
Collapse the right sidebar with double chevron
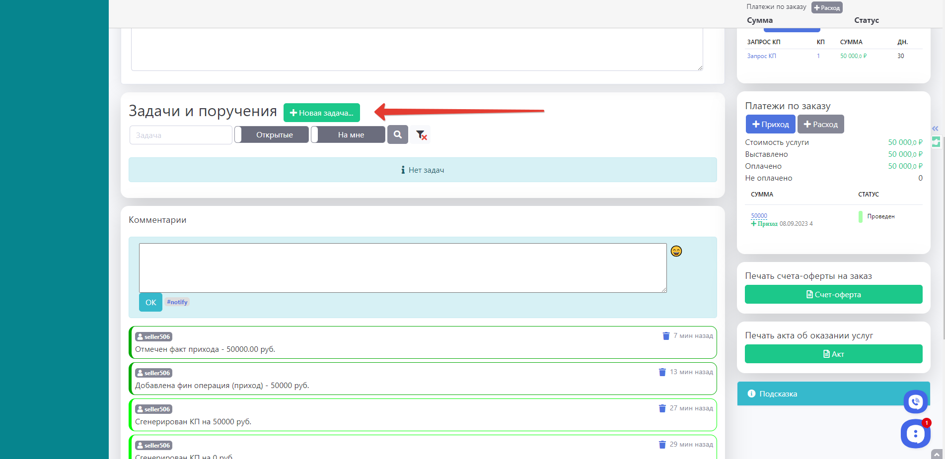(x=935, y=129)
